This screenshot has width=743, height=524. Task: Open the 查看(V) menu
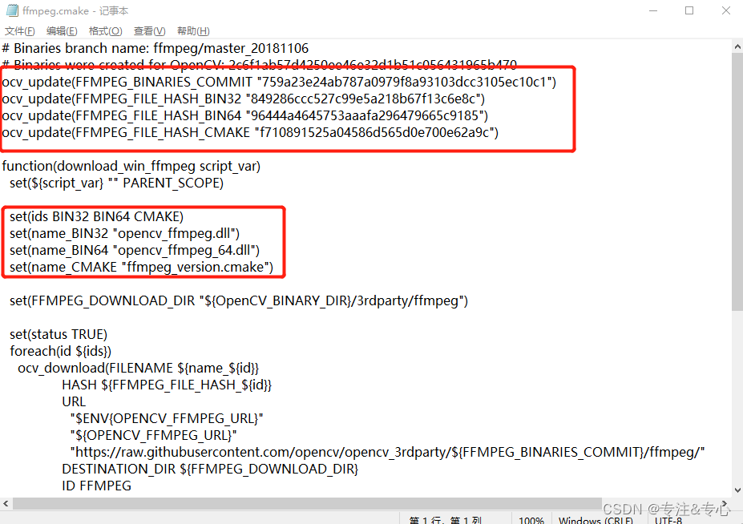pyautogui.click(x=149, y=31)
